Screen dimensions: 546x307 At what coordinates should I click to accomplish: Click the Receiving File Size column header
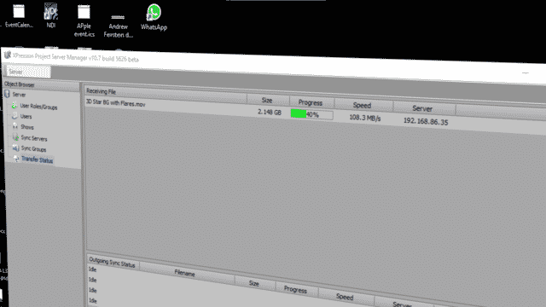pos(267,101)
